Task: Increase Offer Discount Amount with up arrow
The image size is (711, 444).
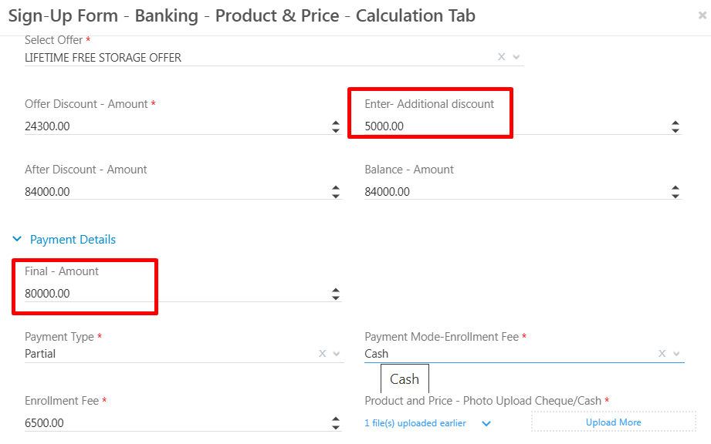Action: pos(336,123)
